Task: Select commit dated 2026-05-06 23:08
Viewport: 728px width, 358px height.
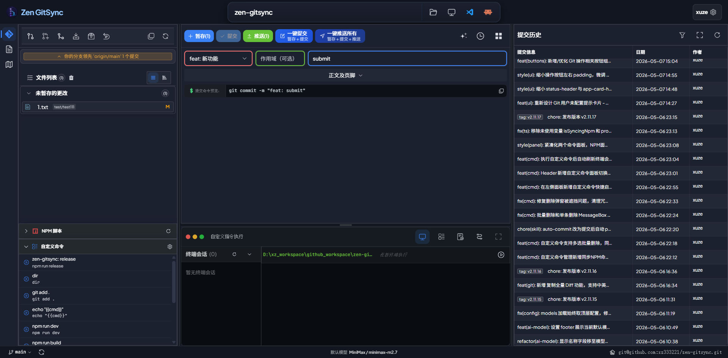Action: point(621,145)
